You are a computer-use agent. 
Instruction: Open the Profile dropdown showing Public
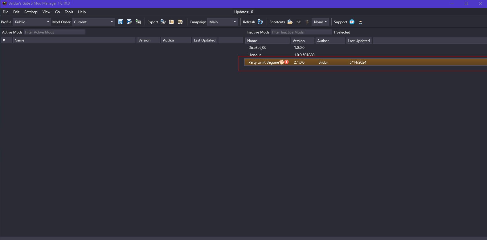coord(32,22)
